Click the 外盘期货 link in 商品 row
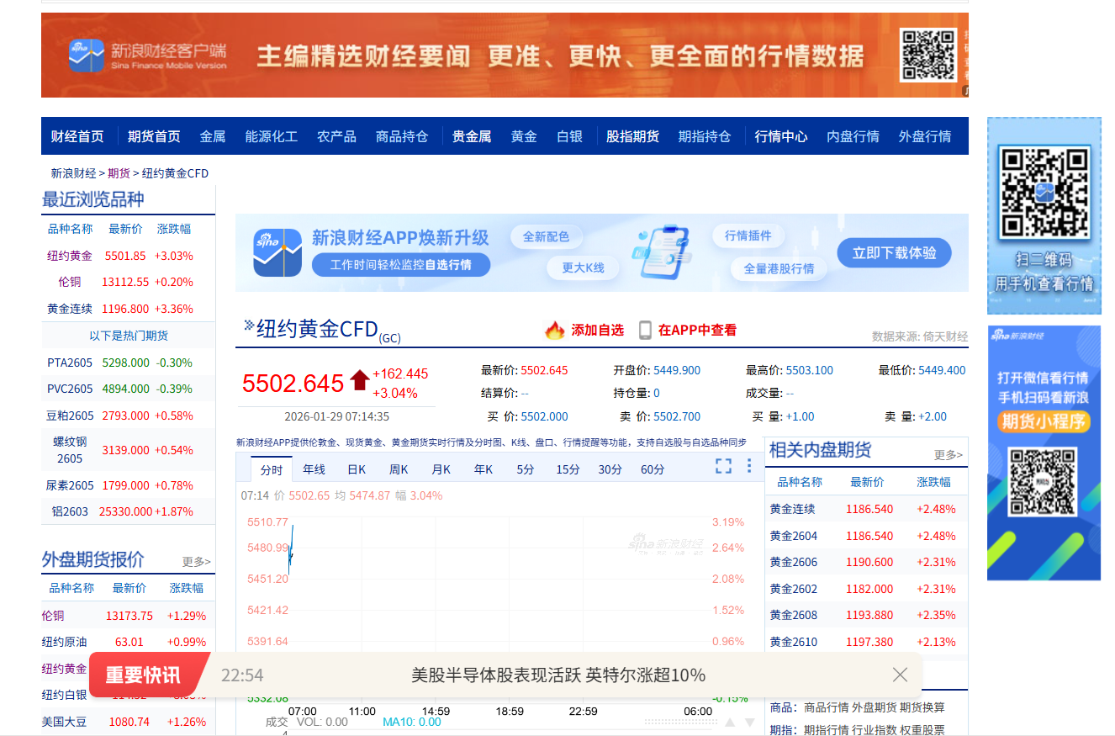 (x=874, y=708)
